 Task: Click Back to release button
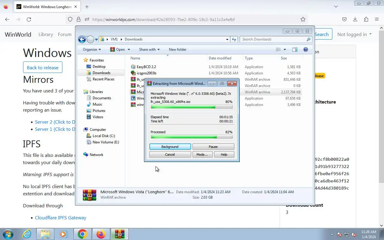coord(43,67)
